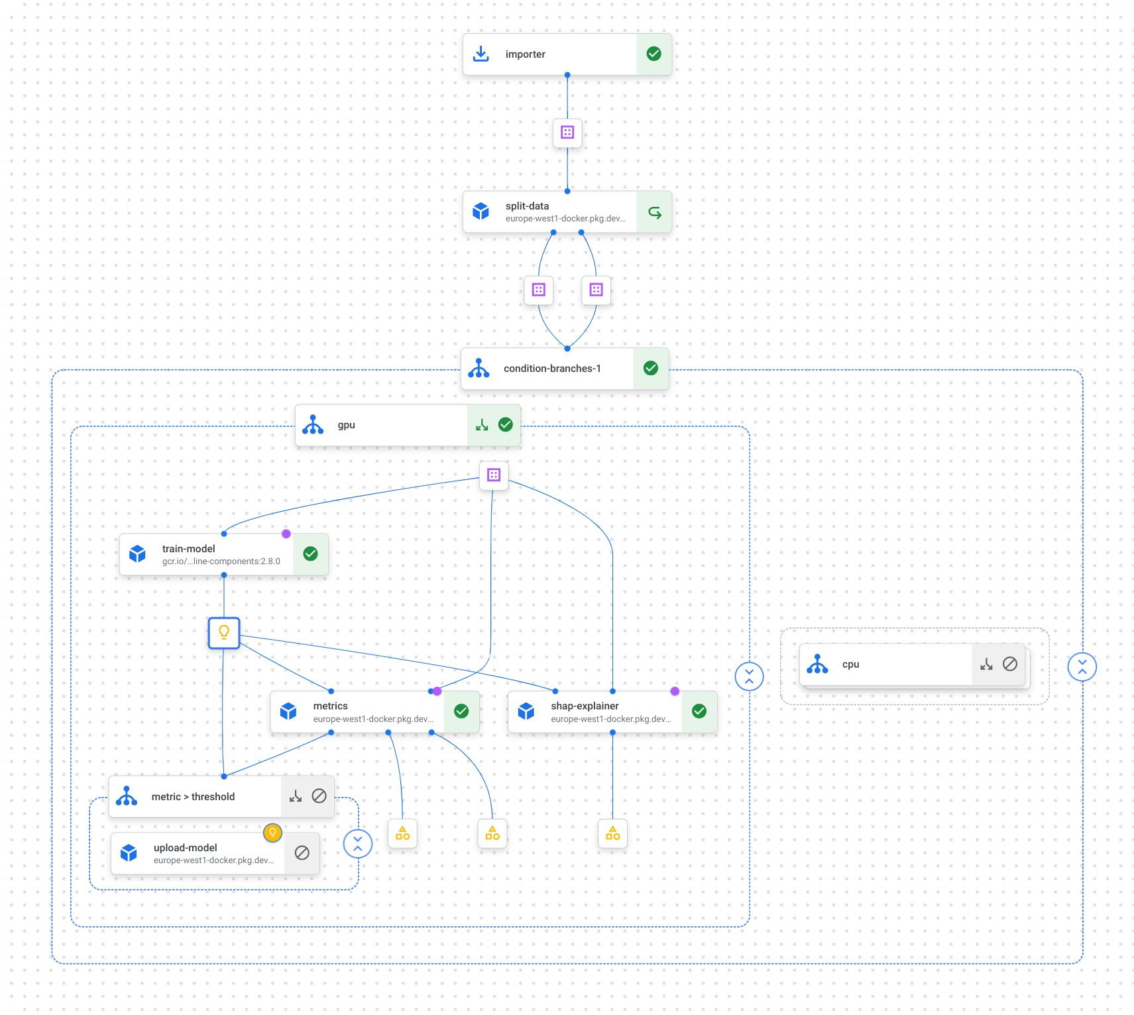Viewport: 1134px width, 1015px height.
Task: Select the metric > threshold label
Action: tap(193, 797)
